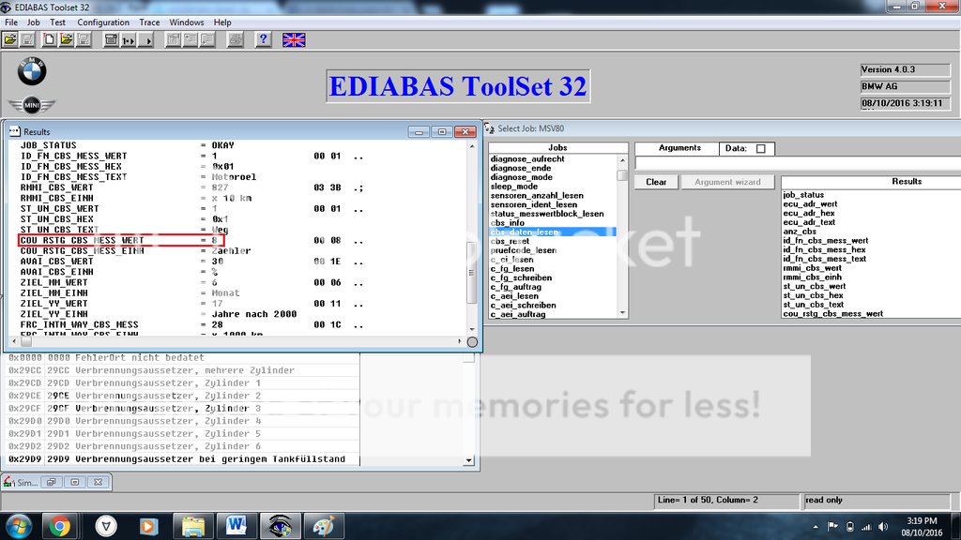Click the Jobs list scroll down arrow
Viewport: 961px width, 540px height.
[622, 313]
